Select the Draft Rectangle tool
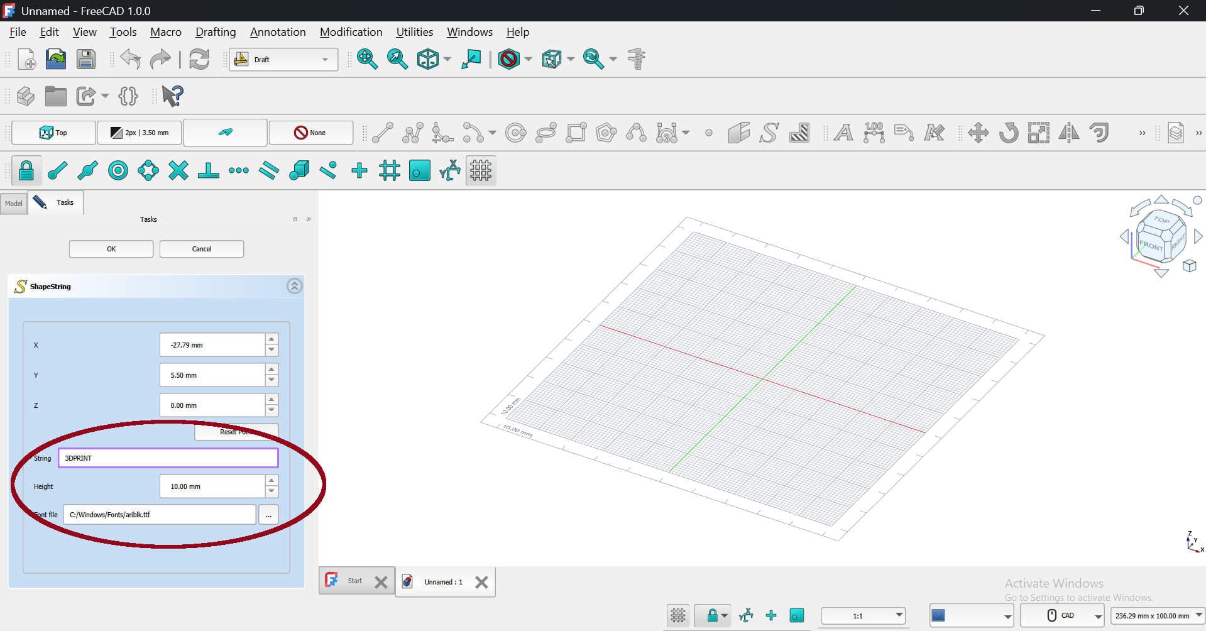 [x=576, y=133]
